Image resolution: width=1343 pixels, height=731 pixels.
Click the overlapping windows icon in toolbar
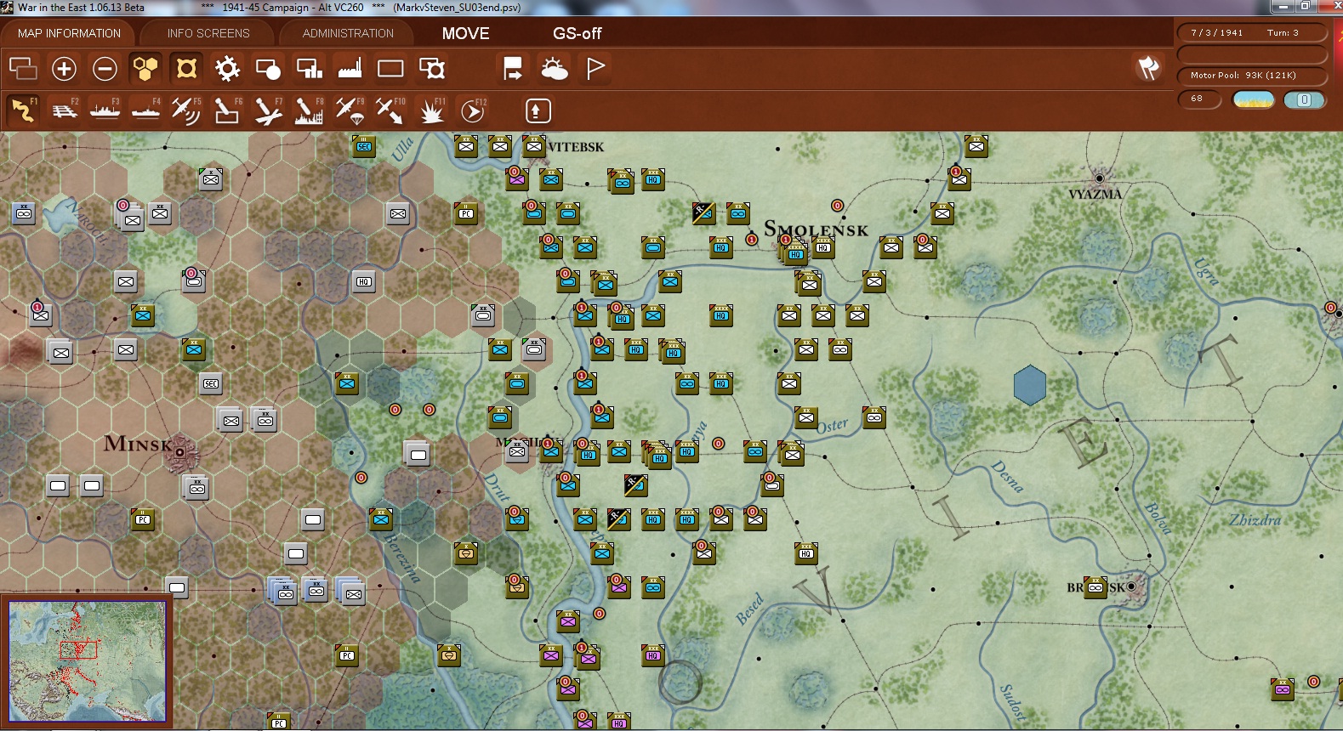point(23,68)
